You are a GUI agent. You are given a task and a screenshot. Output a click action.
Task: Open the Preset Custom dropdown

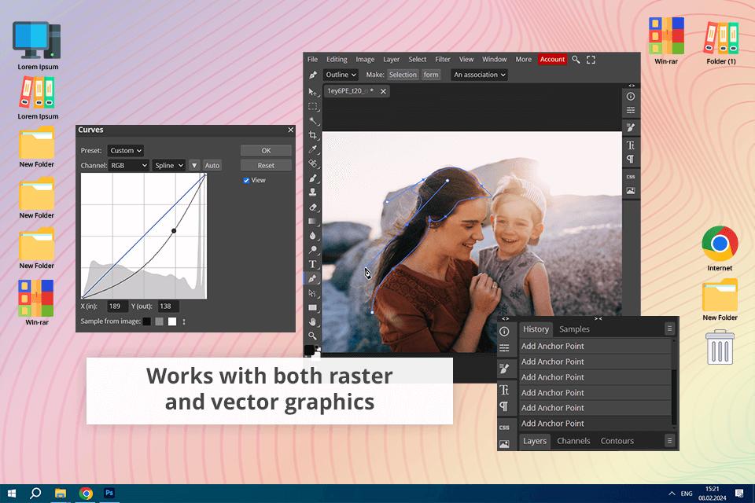pos(125,151)
